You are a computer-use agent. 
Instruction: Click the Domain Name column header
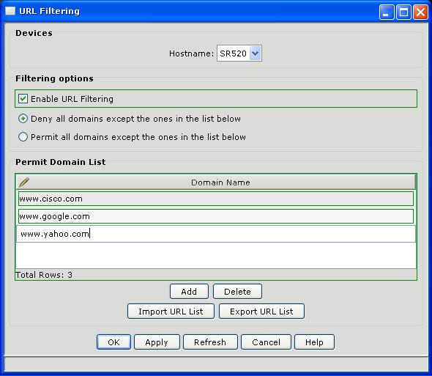[220, 183]
